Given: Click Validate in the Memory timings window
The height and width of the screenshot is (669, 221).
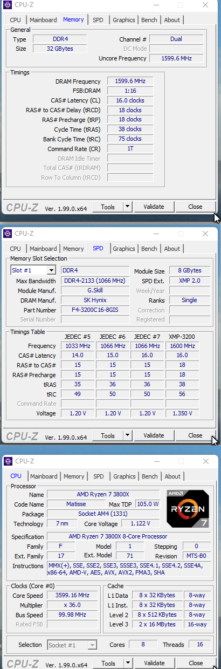Looking at the screenshot, I should (154, 207).
